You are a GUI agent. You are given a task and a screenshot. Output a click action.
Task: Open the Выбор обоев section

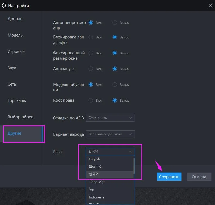(x=20, y=117)
